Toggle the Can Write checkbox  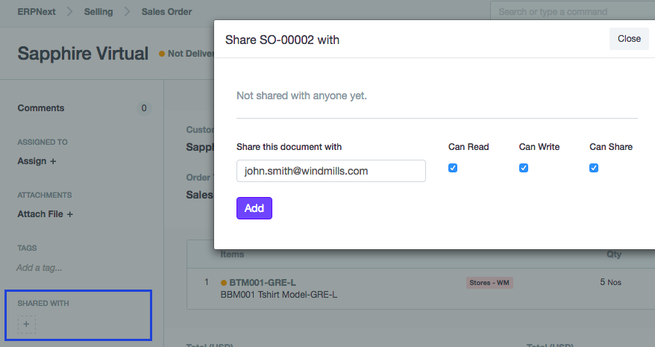click(x=524, y=168)
